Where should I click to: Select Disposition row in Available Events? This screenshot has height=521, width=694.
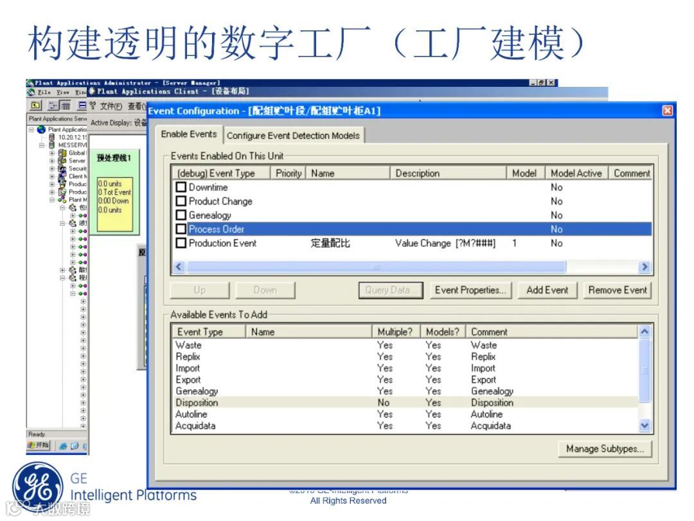coord(405,403)
